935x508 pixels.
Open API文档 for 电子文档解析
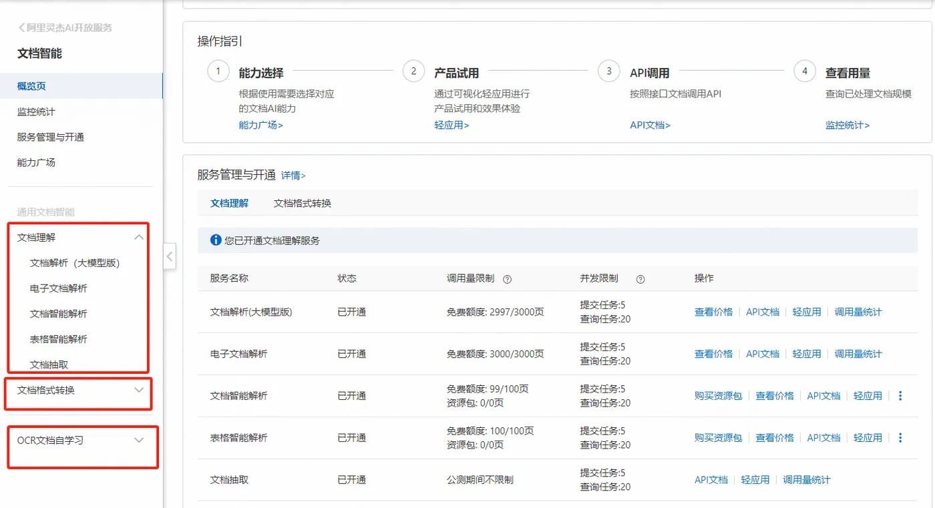(763, 354)
